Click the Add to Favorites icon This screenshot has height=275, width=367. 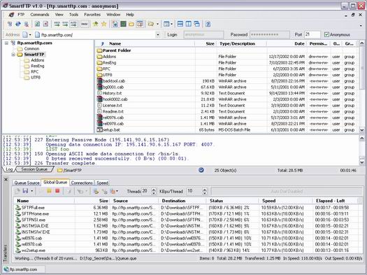96,24
